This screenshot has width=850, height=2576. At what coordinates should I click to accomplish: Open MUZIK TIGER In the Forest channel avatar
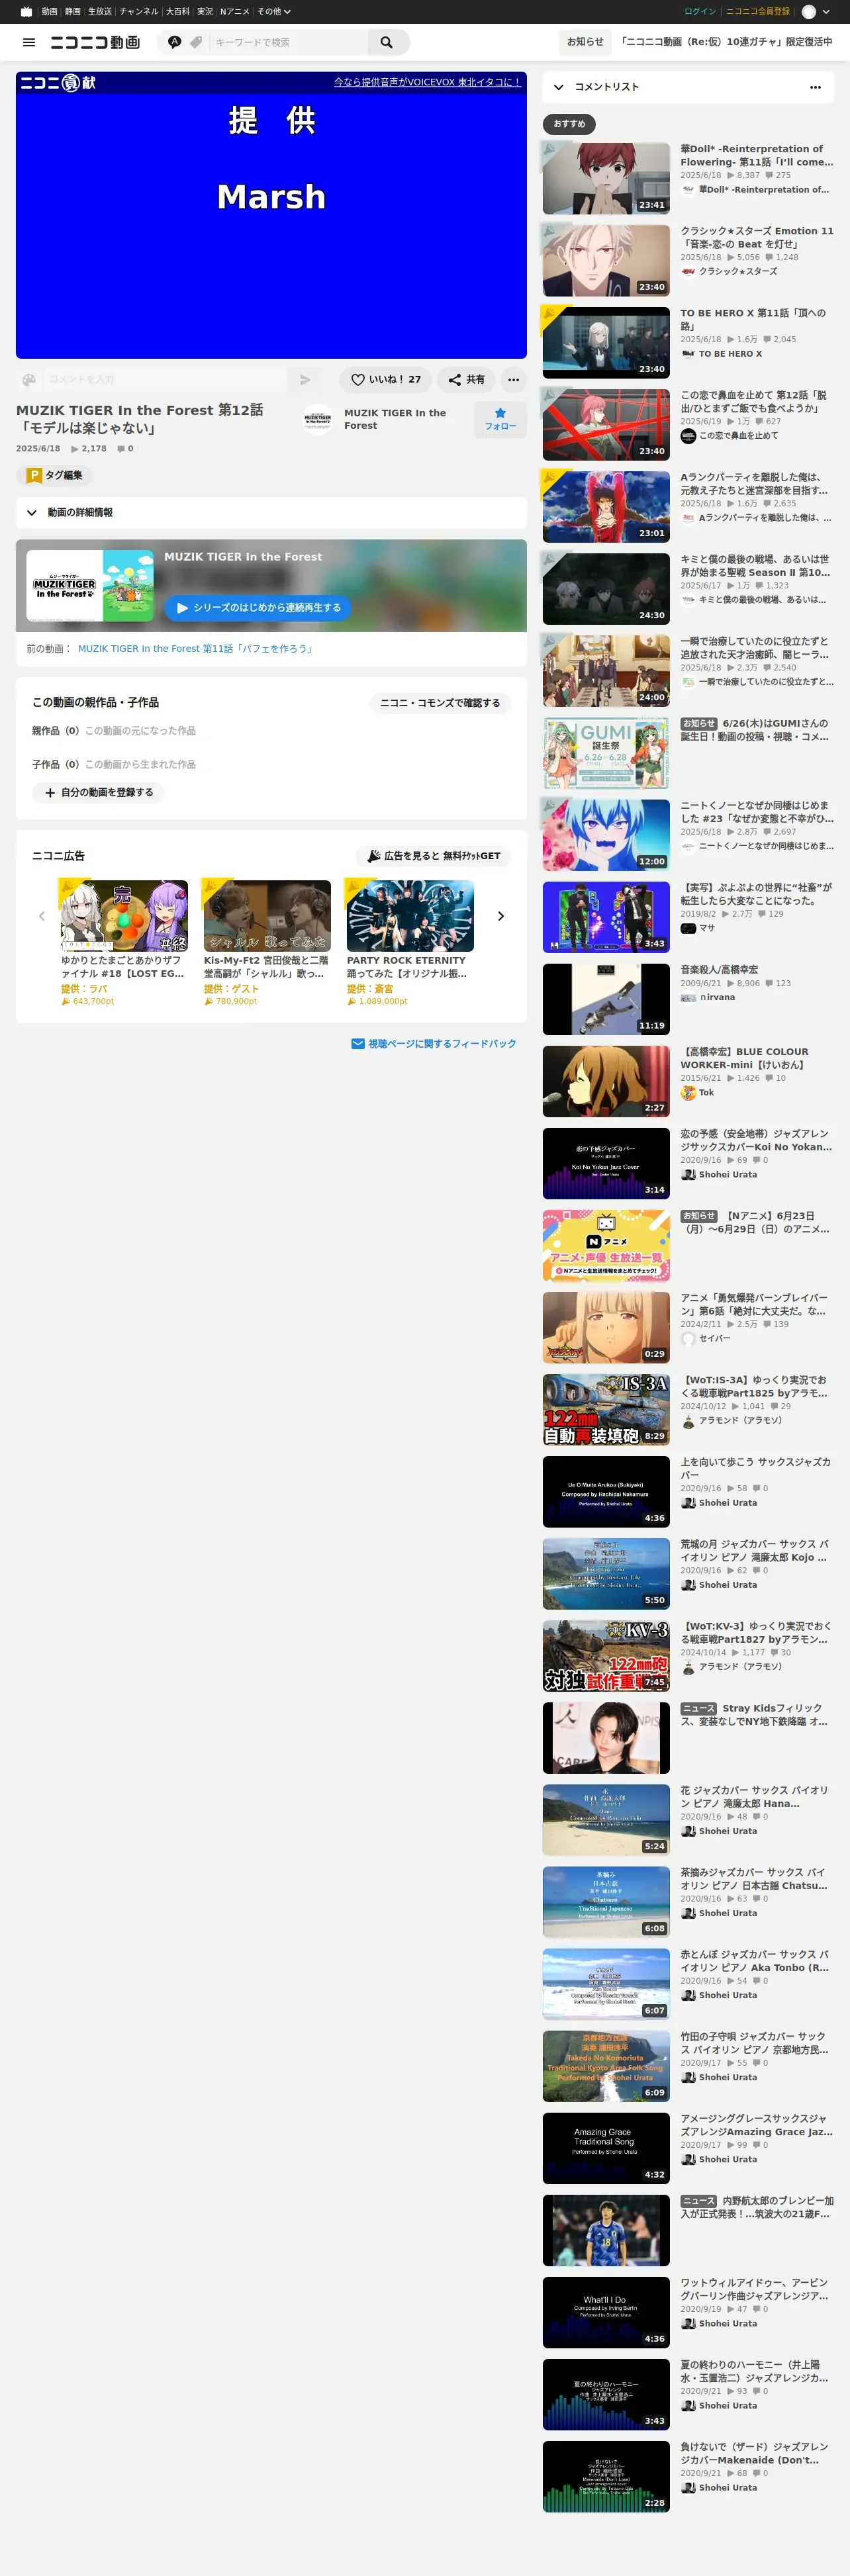318,419
